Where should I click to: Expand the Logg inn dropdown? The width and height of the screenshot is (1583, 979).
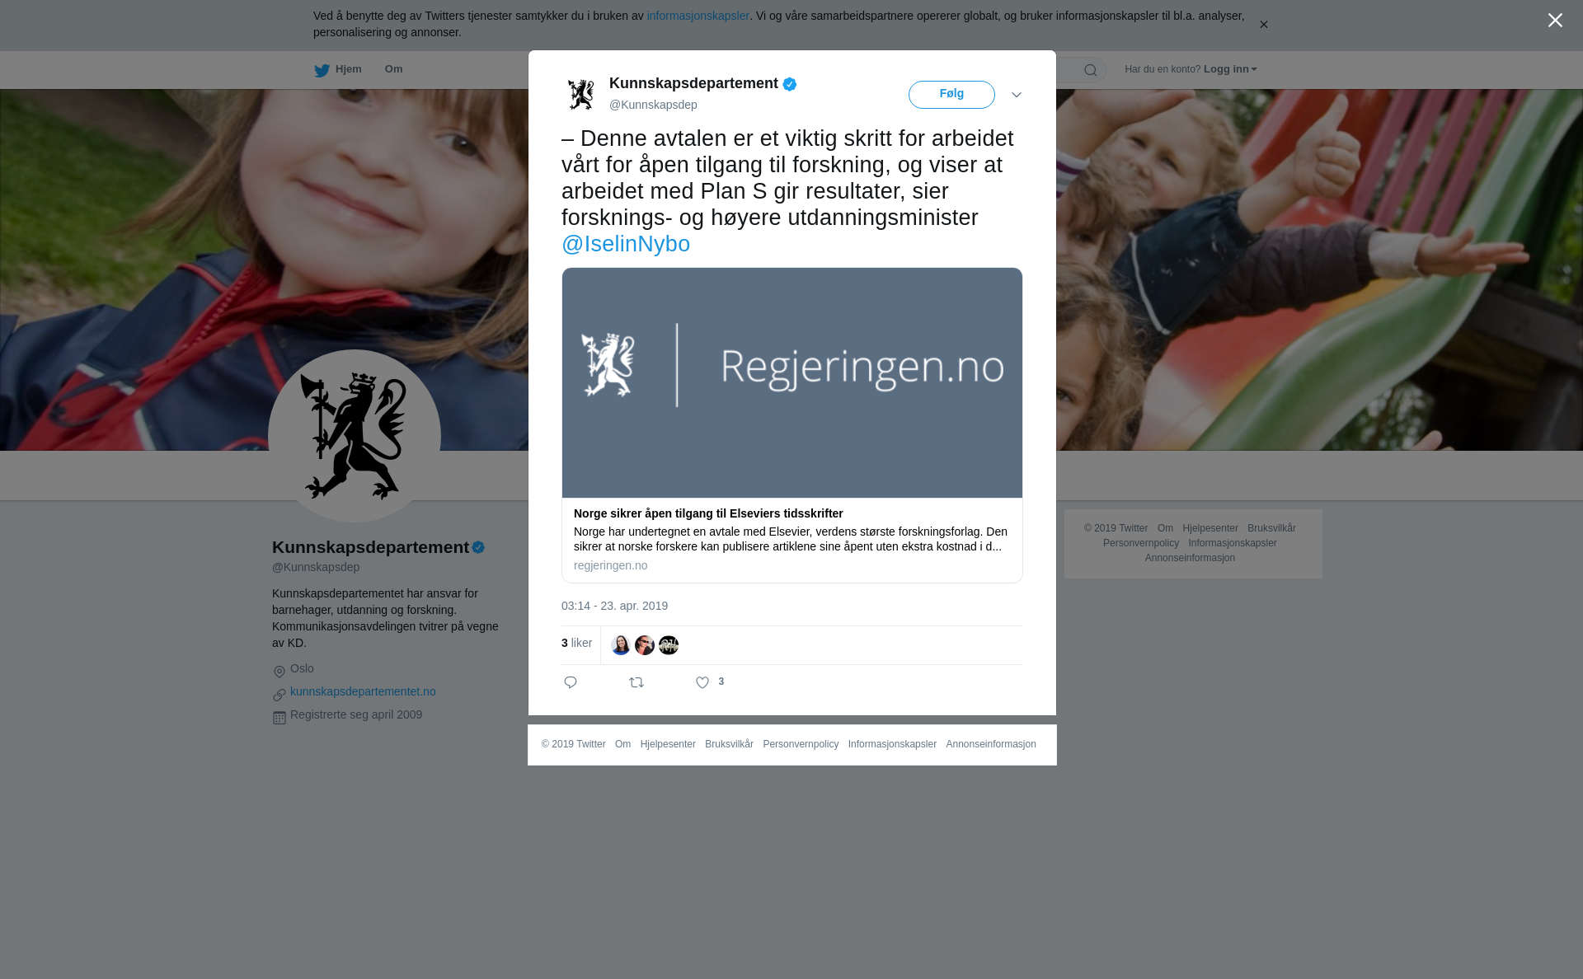coord(1230,69)
